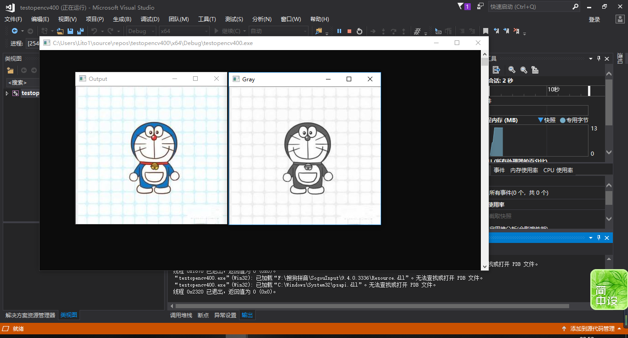Take a memory snapshot via 快照 toggle

point(550,120)
